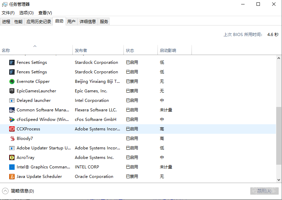The image size is (282, 200).
Task: Select the Evernote Clipper row name
Action: (33, 81)
